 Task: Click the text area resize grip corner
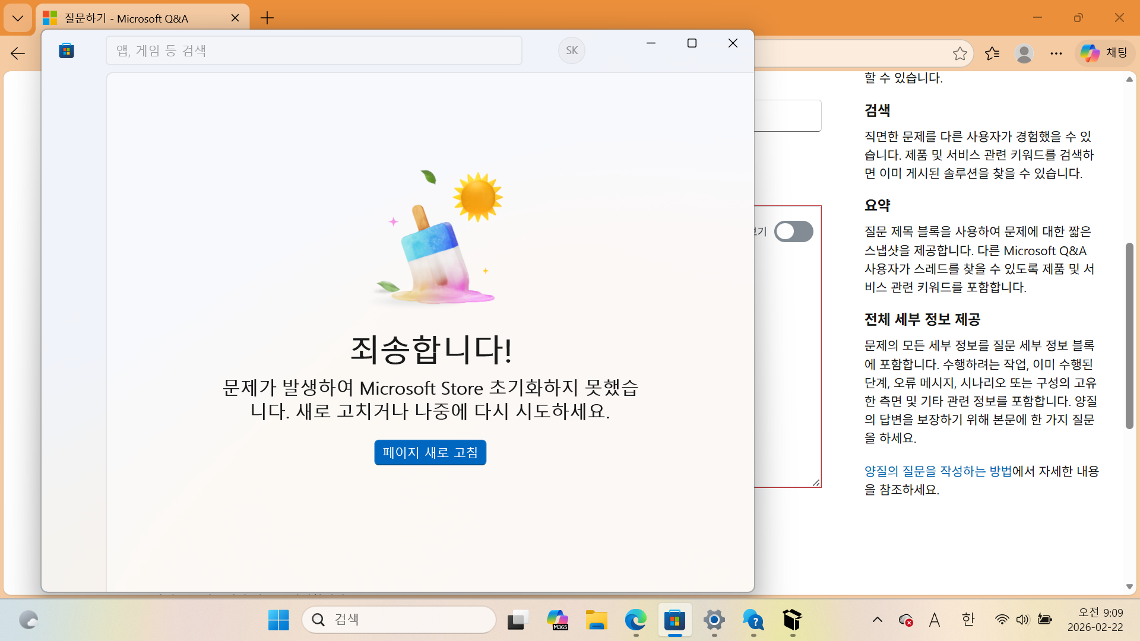(x=816, y=483)
